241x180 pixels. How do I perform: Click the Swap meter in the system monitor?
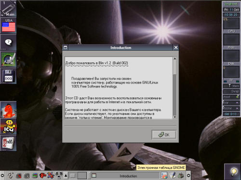(231, 91)
